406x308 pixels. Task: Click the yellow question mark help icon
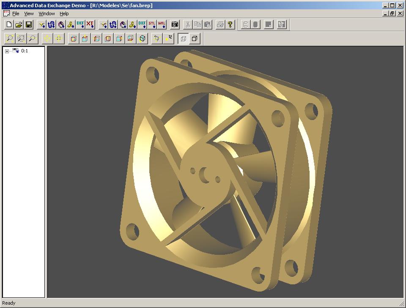coord(230,25)
